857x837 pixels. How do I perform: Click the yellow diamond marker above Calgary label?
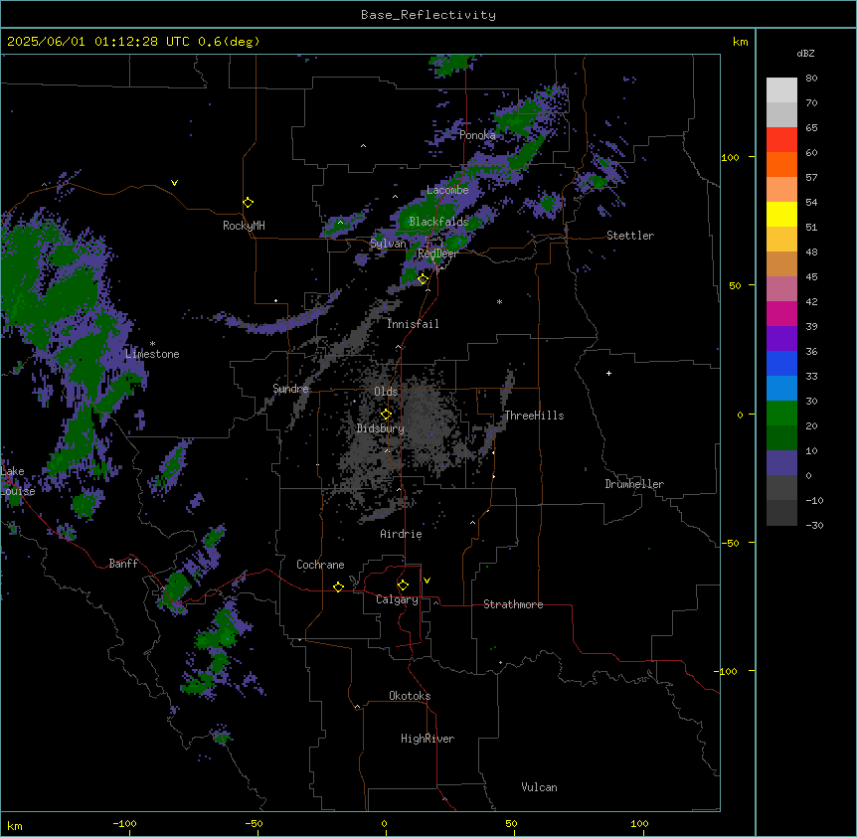pyautogui.click(x=403, y=586)
